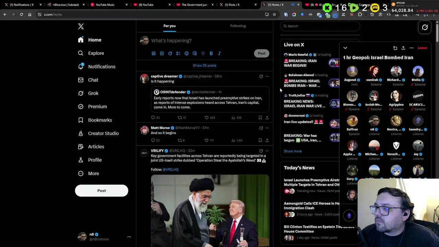Open Premium page

92,107
